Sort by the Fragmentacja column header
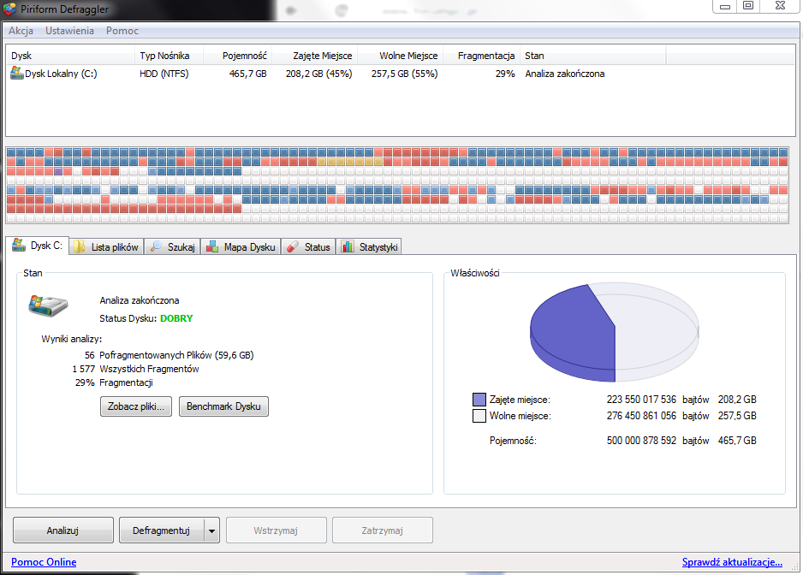 481,56
